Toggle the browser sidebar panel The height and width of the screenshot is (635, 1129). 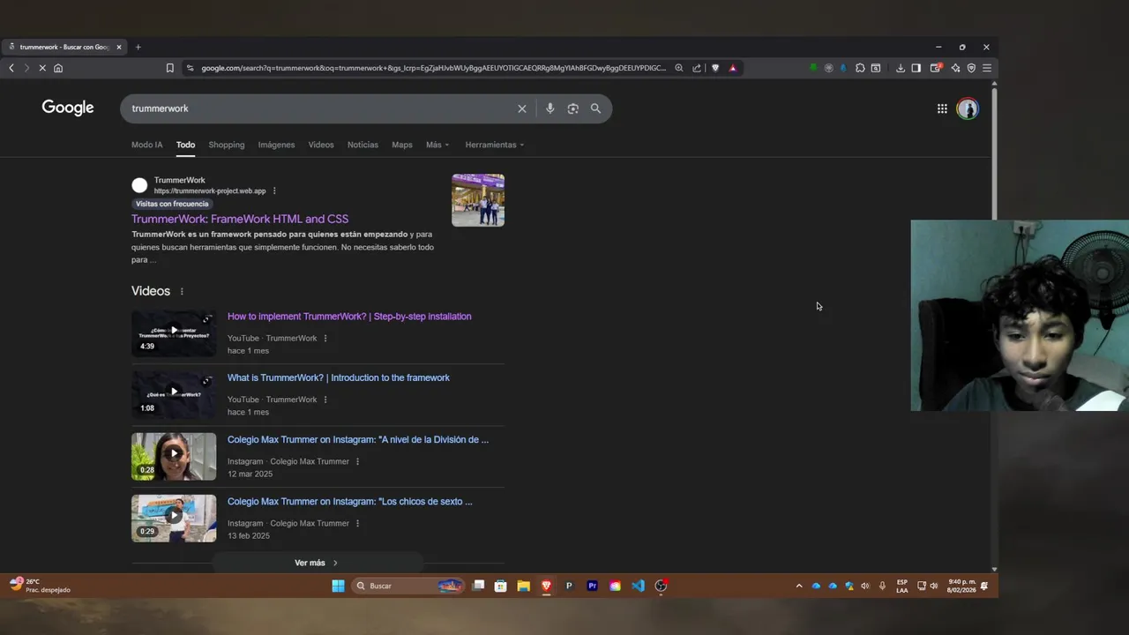(916, 68)
